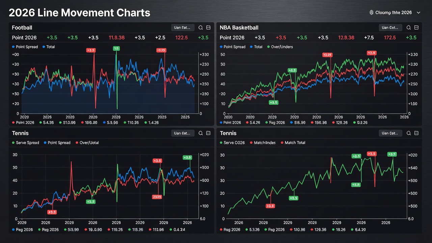Click the +7.5 value in NBA Basketball stats
432x243 pixels.
369,37
